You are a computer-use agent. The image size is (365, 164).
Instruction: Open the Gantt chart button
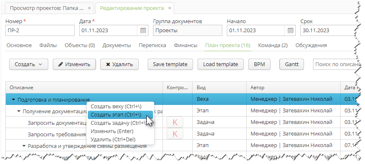coord(292,64)
